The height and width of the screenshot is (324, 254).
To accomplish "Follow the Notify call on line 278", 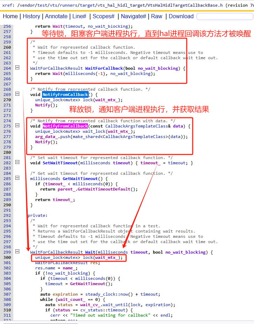I will pyautogui.click(x=43, y=142).
